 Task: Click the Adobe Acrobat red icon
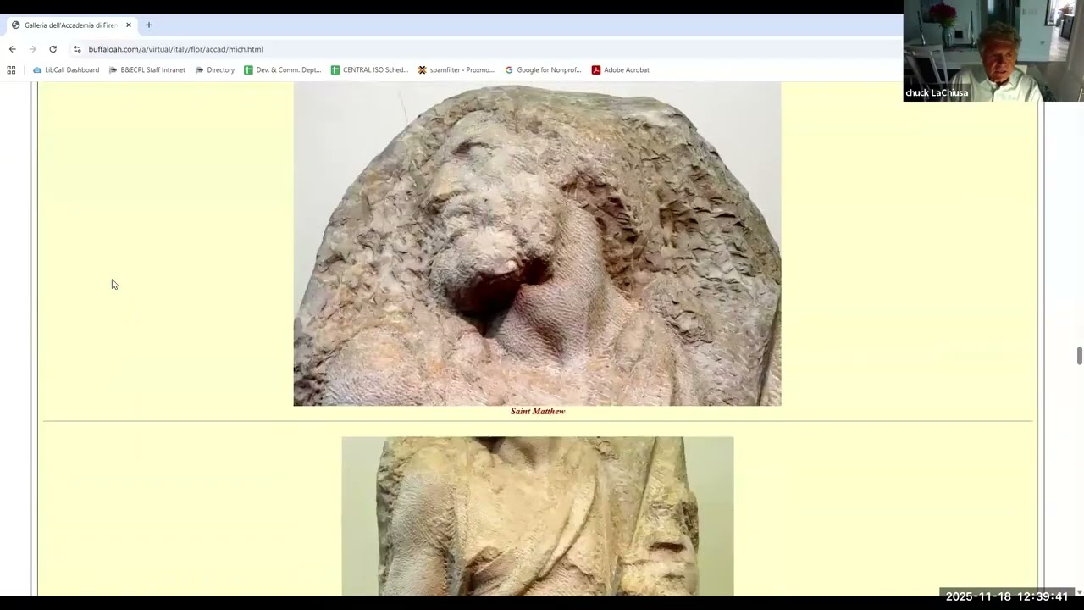tap(596, 70)
